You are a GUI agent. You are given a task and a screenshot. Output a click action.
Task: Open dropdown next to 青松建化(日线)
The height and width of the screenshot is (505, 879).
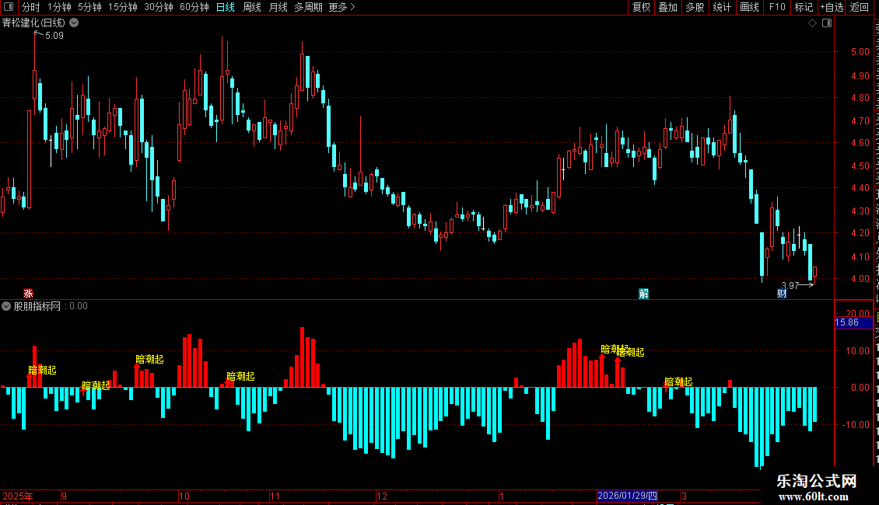(x=74, y=23)
